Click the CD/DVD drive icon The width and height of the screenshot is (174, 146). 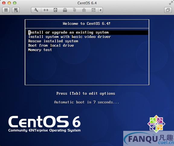[x=65, y=10]
